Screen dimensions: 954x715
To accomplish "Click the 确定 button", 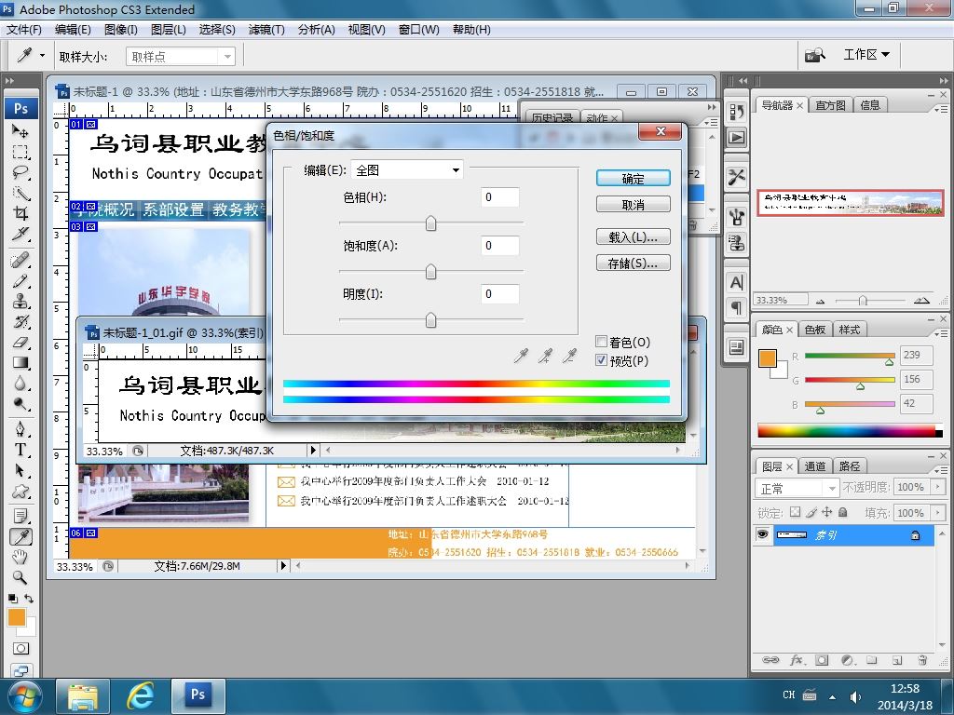I will [634, 178].
